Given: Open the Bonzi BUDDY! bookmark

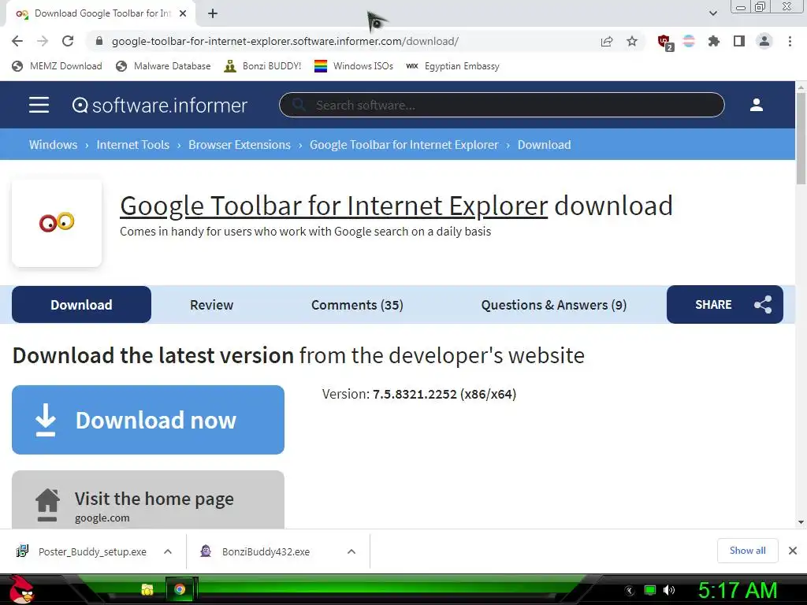Looking at the screenshot, I should pyautogui.click(x=263, y=66).
